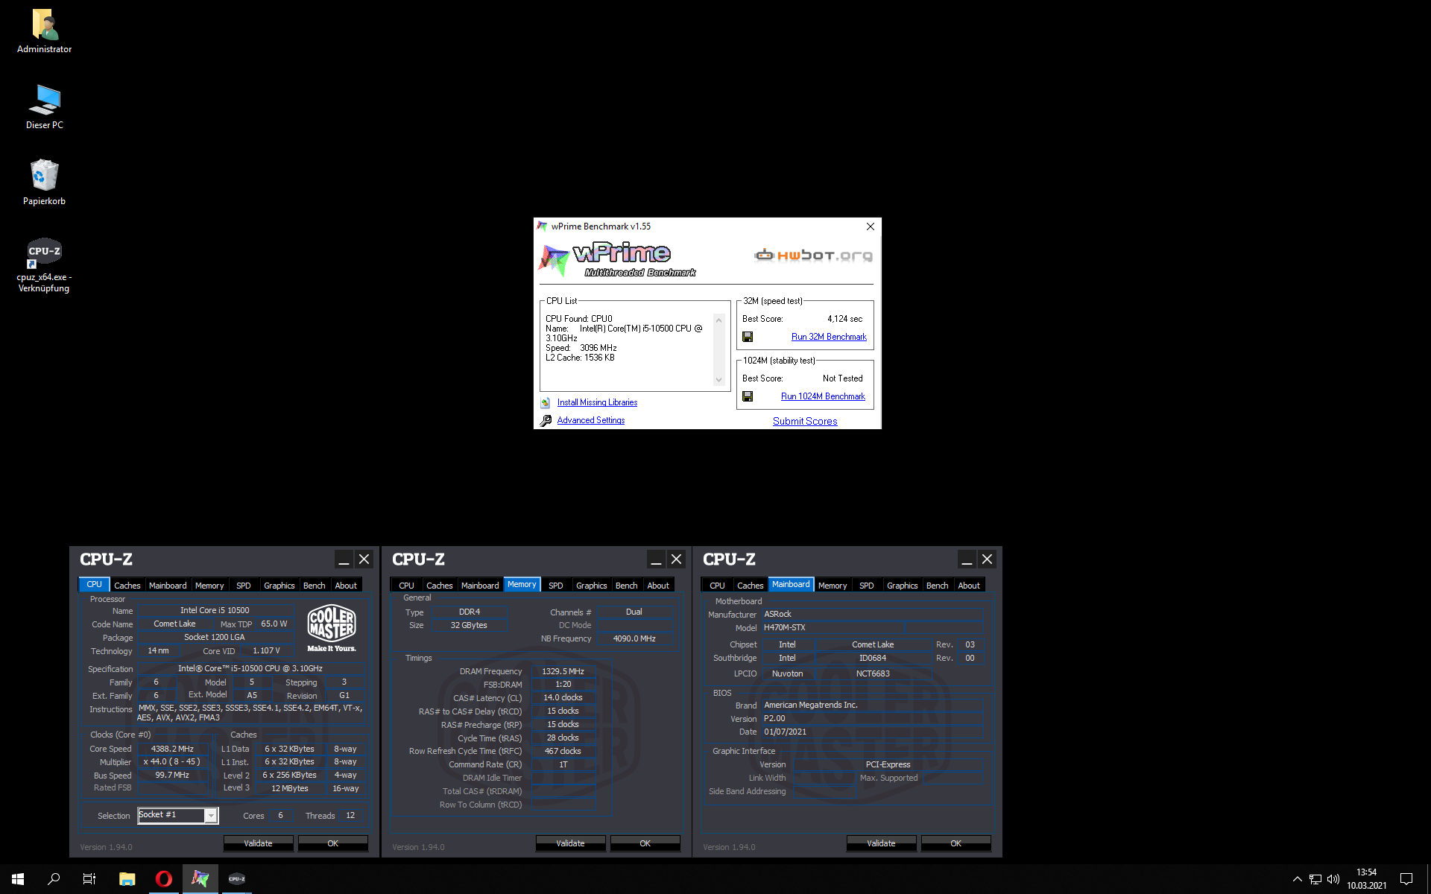The width and height of the screenshot is (1431, 894).
Task: Click OK in left CPU-Z window
Action: tap(332, 843)
